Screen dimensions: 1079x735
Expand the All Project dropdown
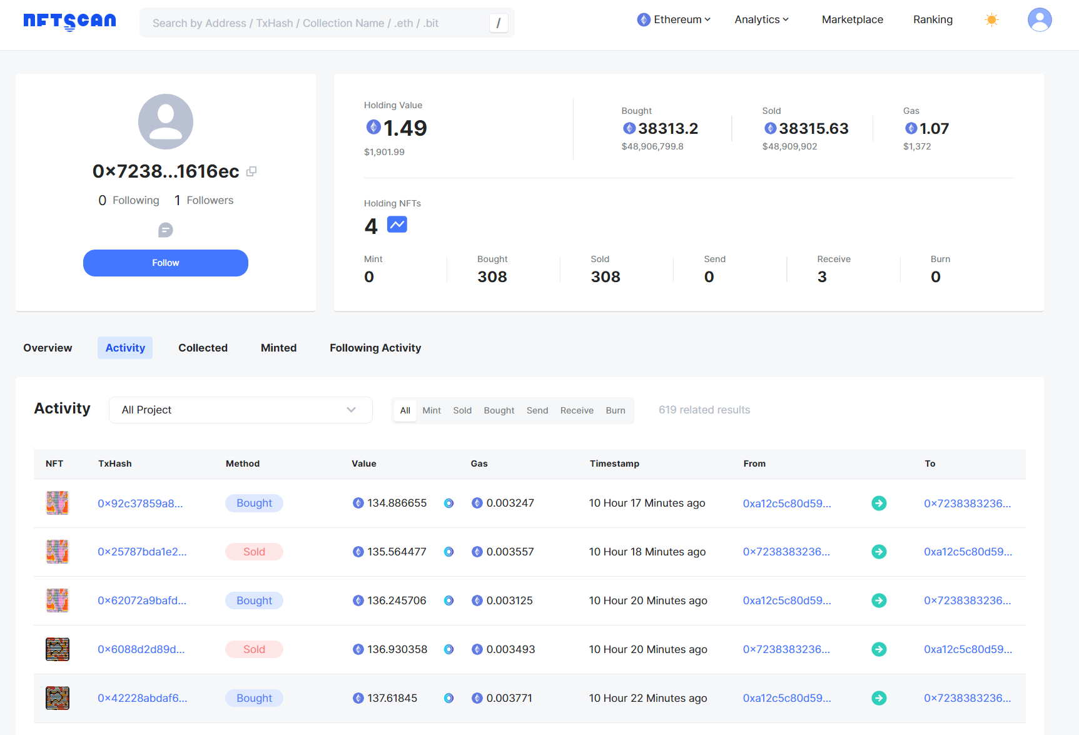coord(240,410)
